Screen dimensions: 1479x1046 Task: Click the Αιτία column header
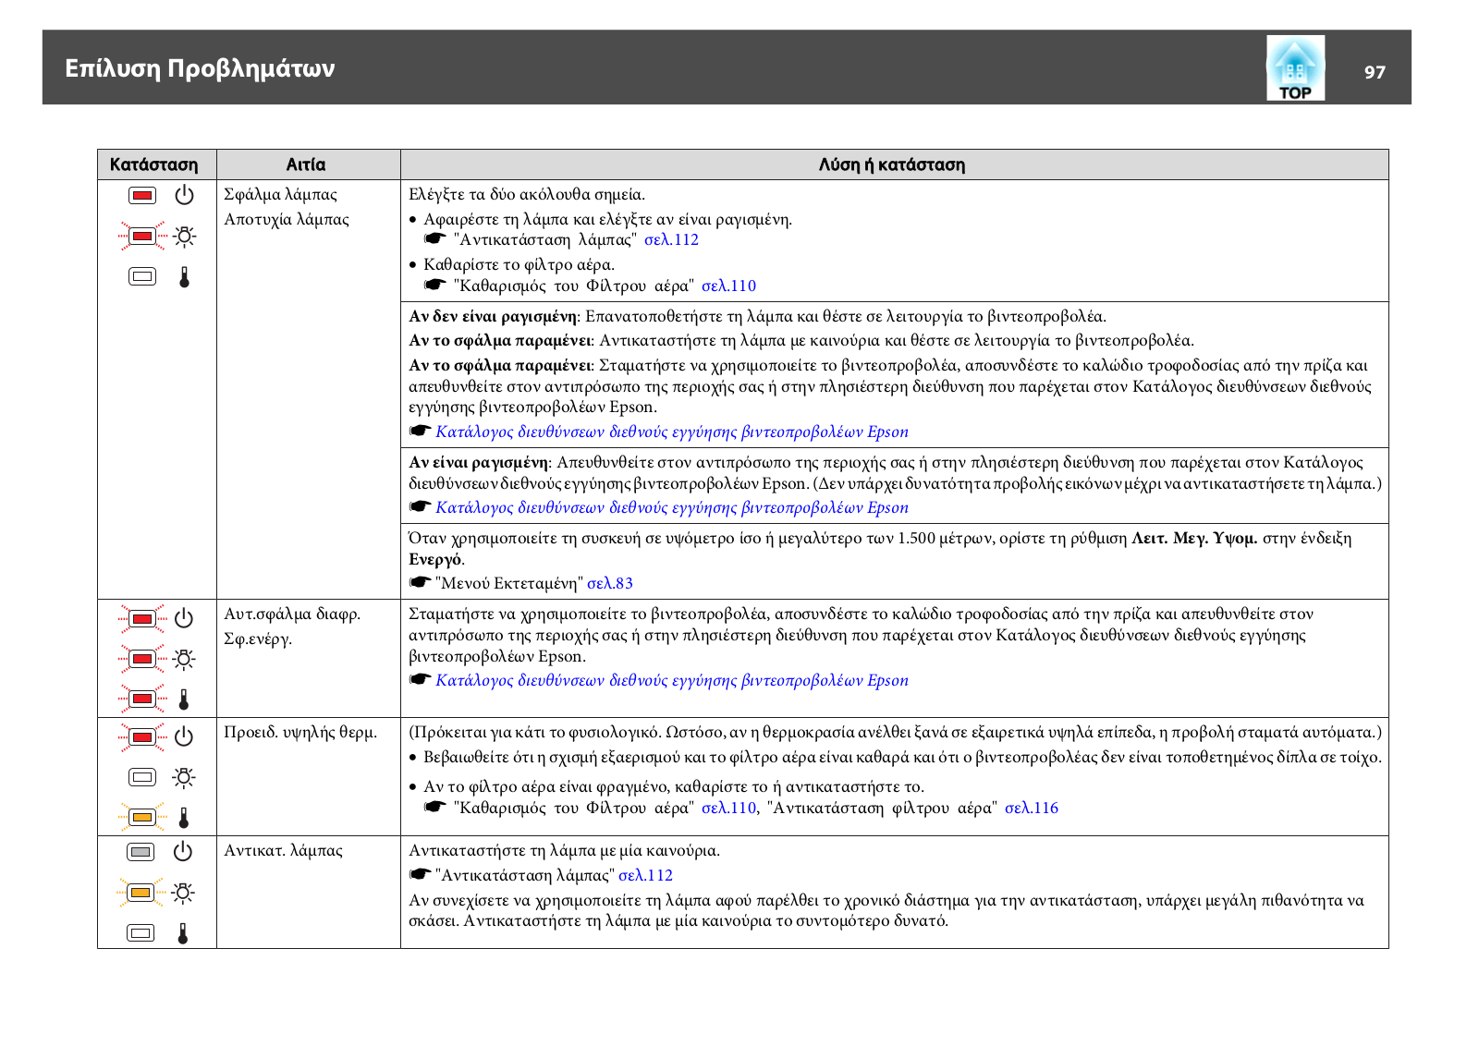tap(306, 164)
